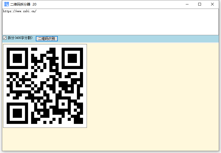
Task: Click the number 20 in the title bar
Action: click(x=34, y=4)
